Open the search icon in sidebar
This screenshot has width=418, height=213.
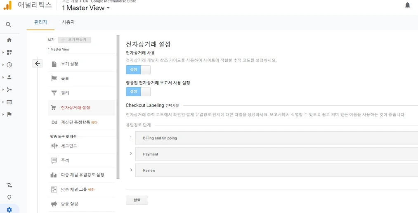tap(9, 25)
